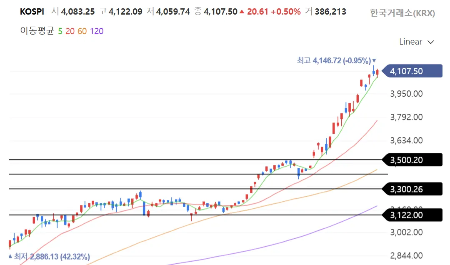Toggle the 120-day moving average
450x265 pixels.
pos(97,31)
